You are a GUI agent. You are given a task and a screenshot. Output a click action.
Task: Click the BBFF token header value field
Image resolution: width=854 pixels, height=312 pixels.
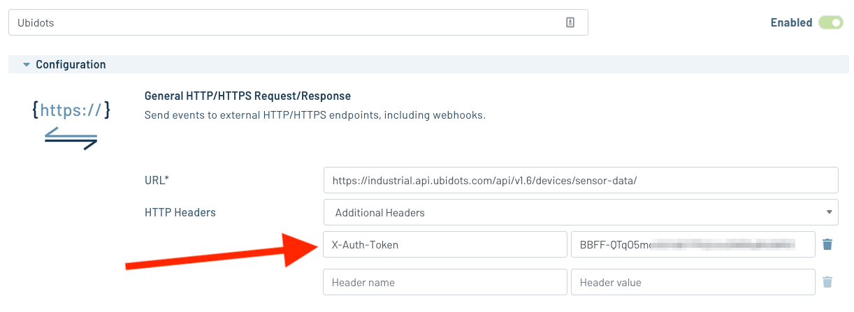[693, 244]
